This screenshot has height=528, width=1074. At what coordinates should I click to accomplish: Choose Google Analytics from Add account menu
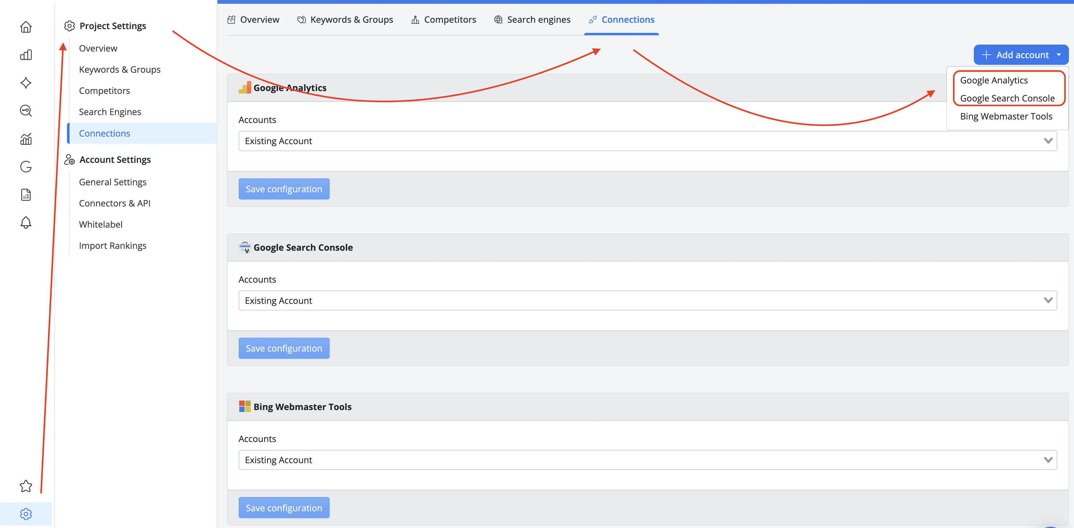pyautogui.click(x=994, y=80)
